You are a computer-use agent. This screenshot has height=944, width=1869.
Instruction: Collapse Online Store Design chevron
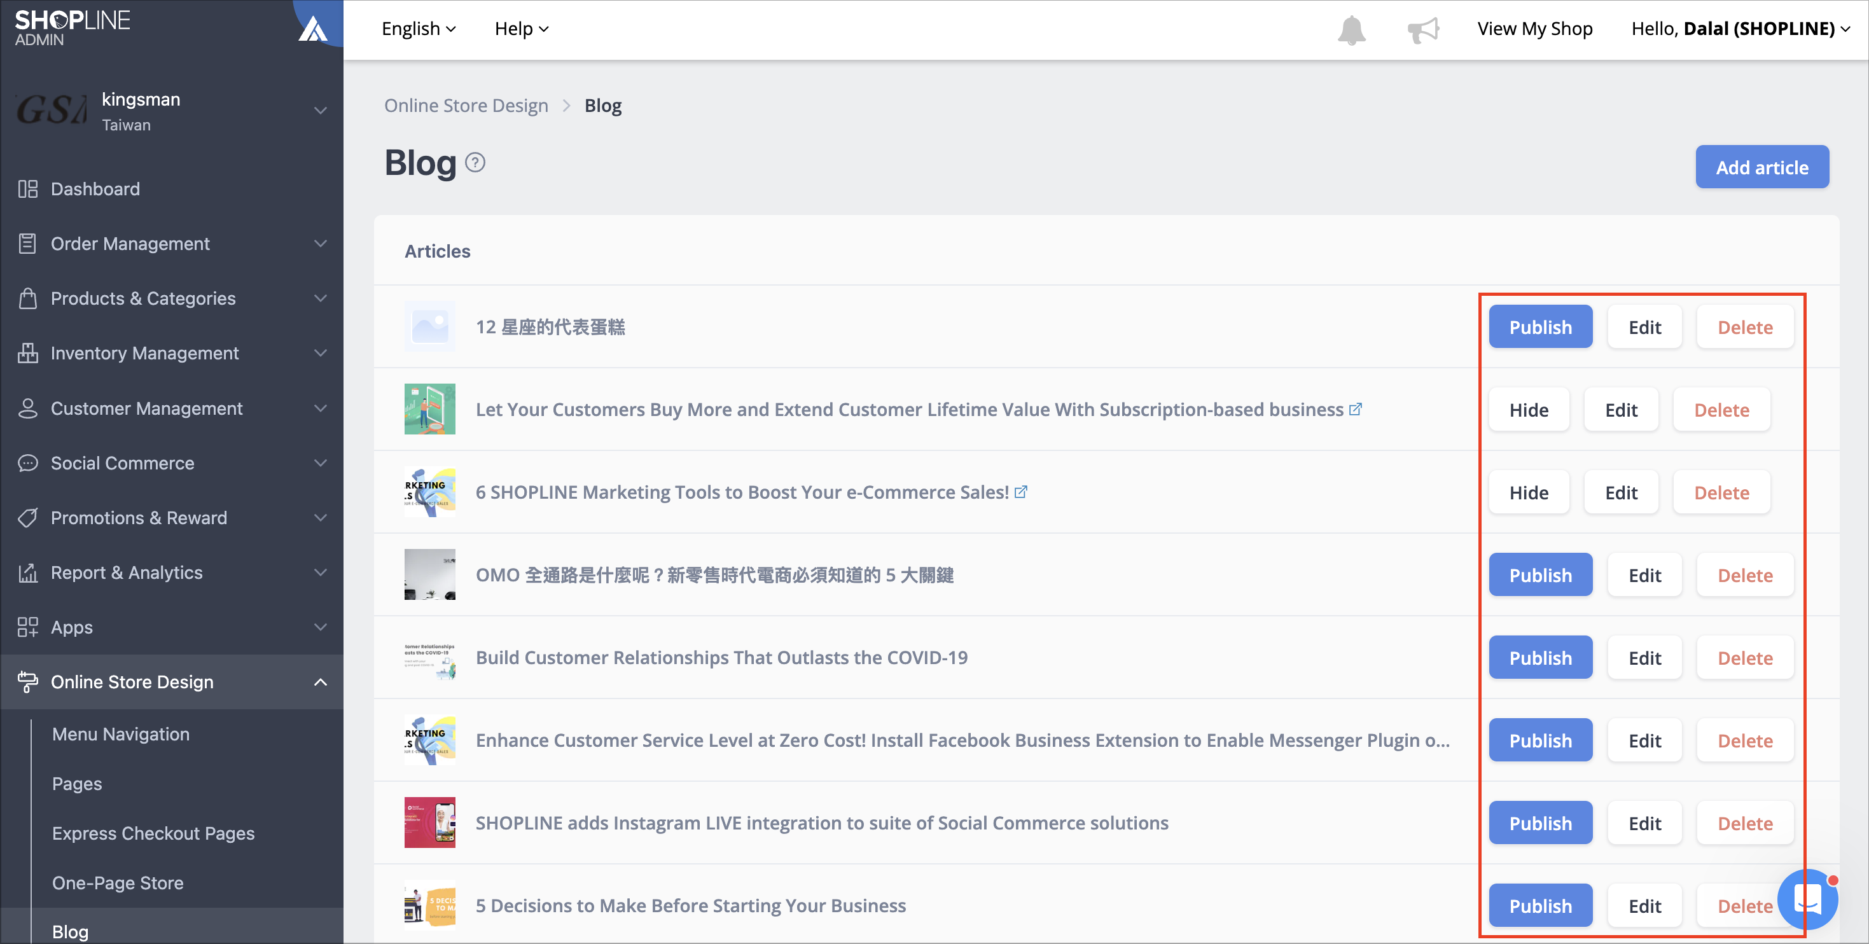[320, 682]
